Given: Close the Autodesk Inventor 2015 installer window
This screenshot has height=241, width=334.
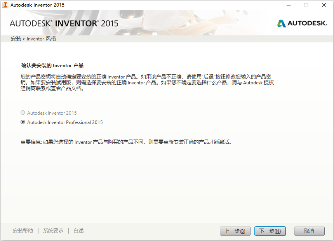Looking at the screenshot, I should click(324, 5).
